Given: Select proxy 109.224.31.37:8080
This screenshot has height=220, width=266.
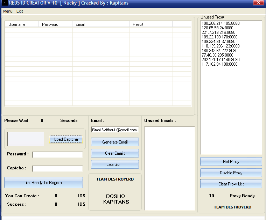Looking at the screenshot, I should (218, 42).
